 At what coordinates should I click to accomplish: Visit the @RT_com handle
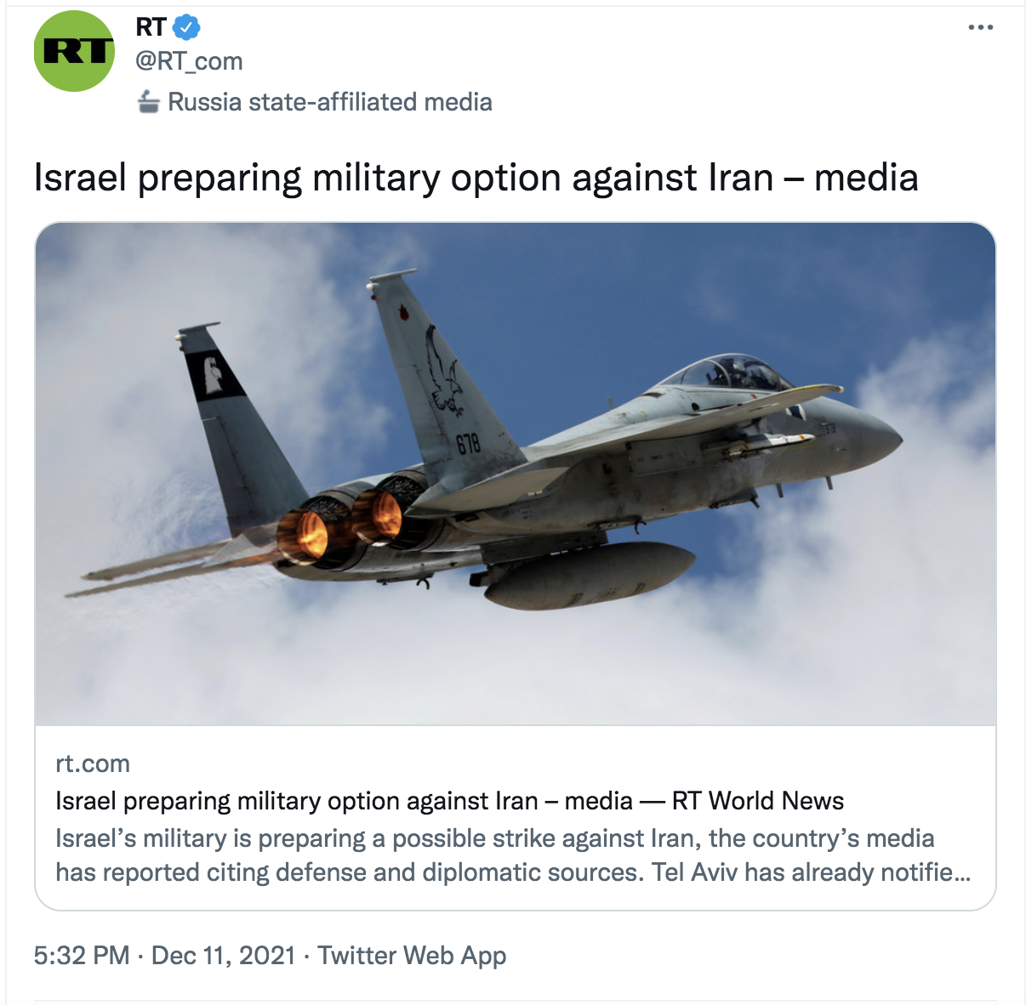[x=189, y=61]
